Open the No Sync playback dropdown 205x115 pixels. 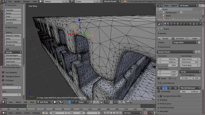click(x=132, y=113)
